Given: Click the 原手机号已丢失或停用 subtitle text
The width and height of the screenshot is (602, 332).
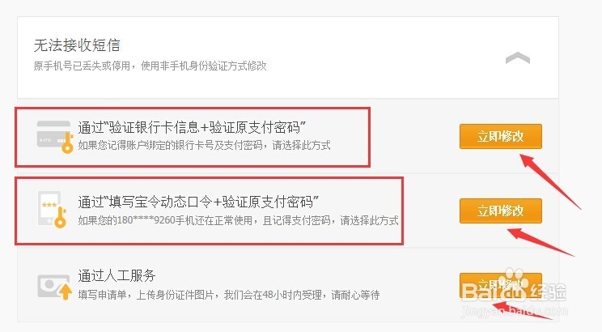Looking at the screenshot, I should [x=150, y=66].
